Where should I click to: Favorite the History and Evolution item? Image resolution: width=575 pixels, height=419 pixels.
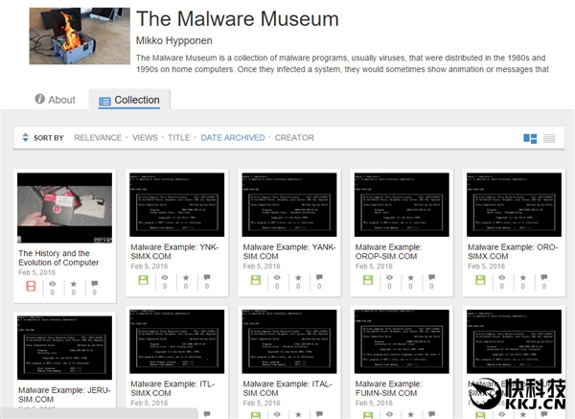point(74,284)
